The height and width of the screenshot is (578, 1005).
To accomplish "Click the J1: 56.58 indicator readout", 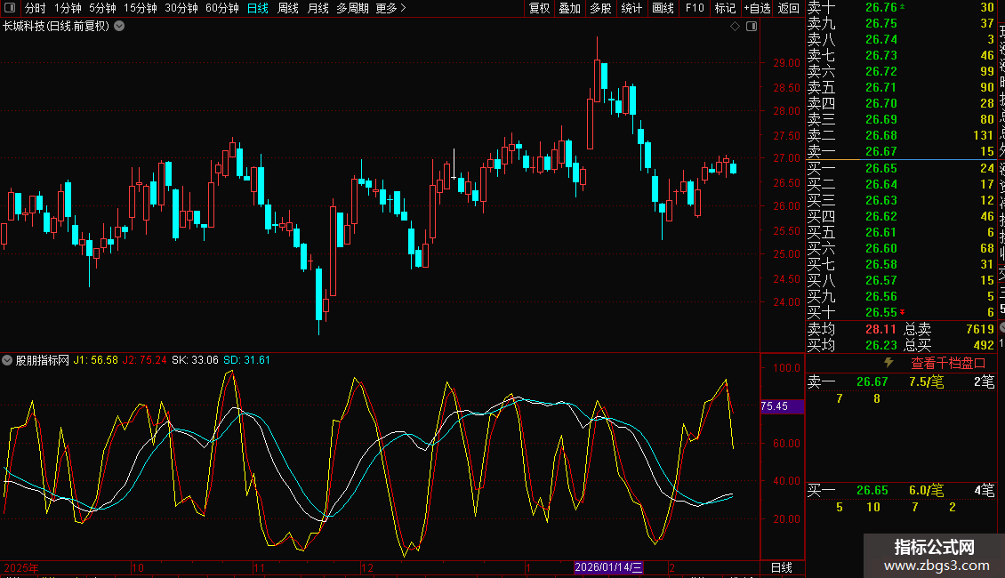I will pos(95,360).
